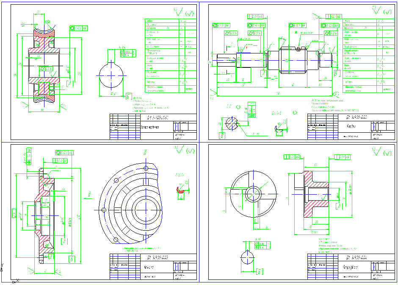This screenshot has height=285, width=398.
Task: Click the title block of the bottom-right sheet
Action: click(x=351, y=267)
